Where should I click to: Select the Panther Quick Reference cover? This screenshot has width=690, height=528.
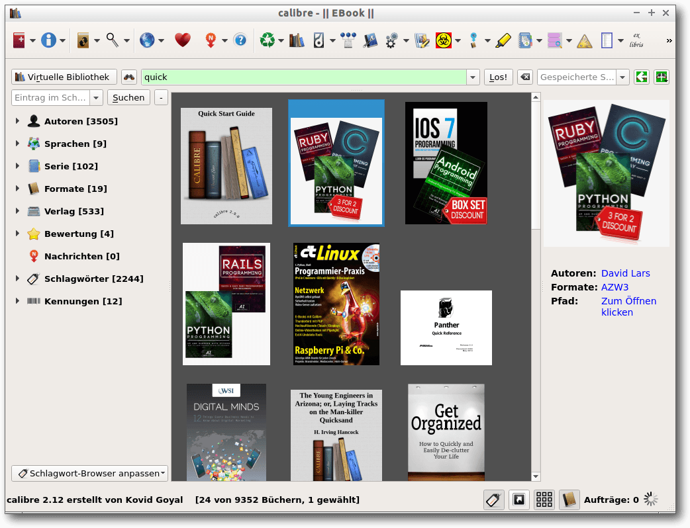[446, 328]
